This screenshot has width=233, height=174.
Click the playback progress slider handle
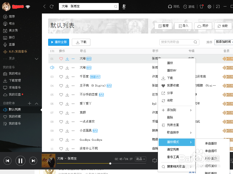pos(110,163)
